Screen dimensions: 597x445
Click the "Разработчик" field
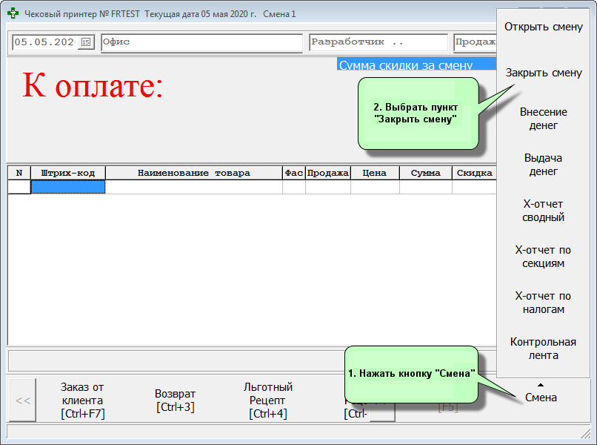point(378,42)
